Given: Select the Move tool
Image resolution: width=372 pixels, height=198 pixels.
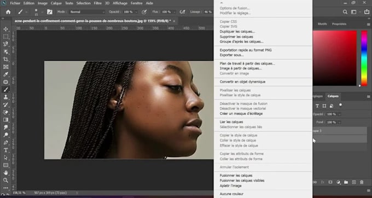Looking at the screenshot, I should pos(5,29).
